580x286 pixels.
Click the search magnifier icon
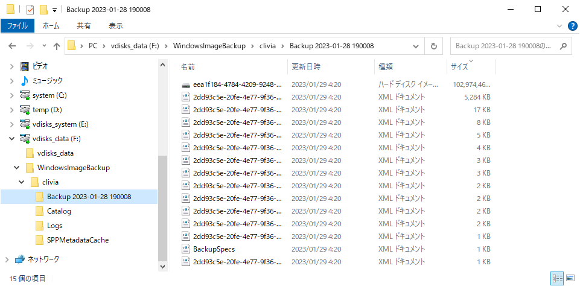point(563,46)
